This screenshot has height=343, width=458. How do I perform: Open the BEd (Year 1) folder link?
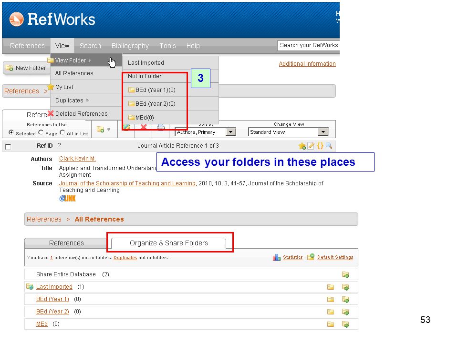click(52, 299)
